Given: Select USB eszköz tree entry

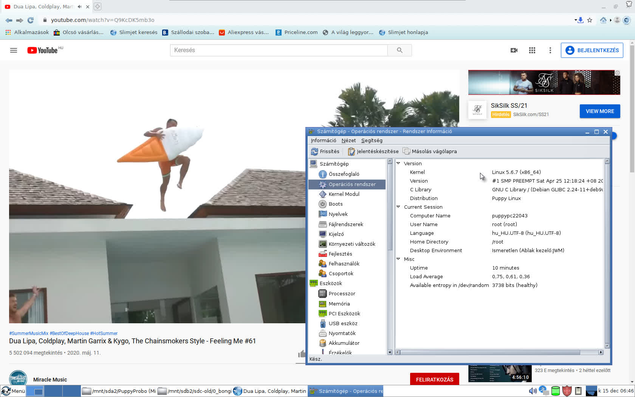Looking at the screenshot, I should (342, 323).
